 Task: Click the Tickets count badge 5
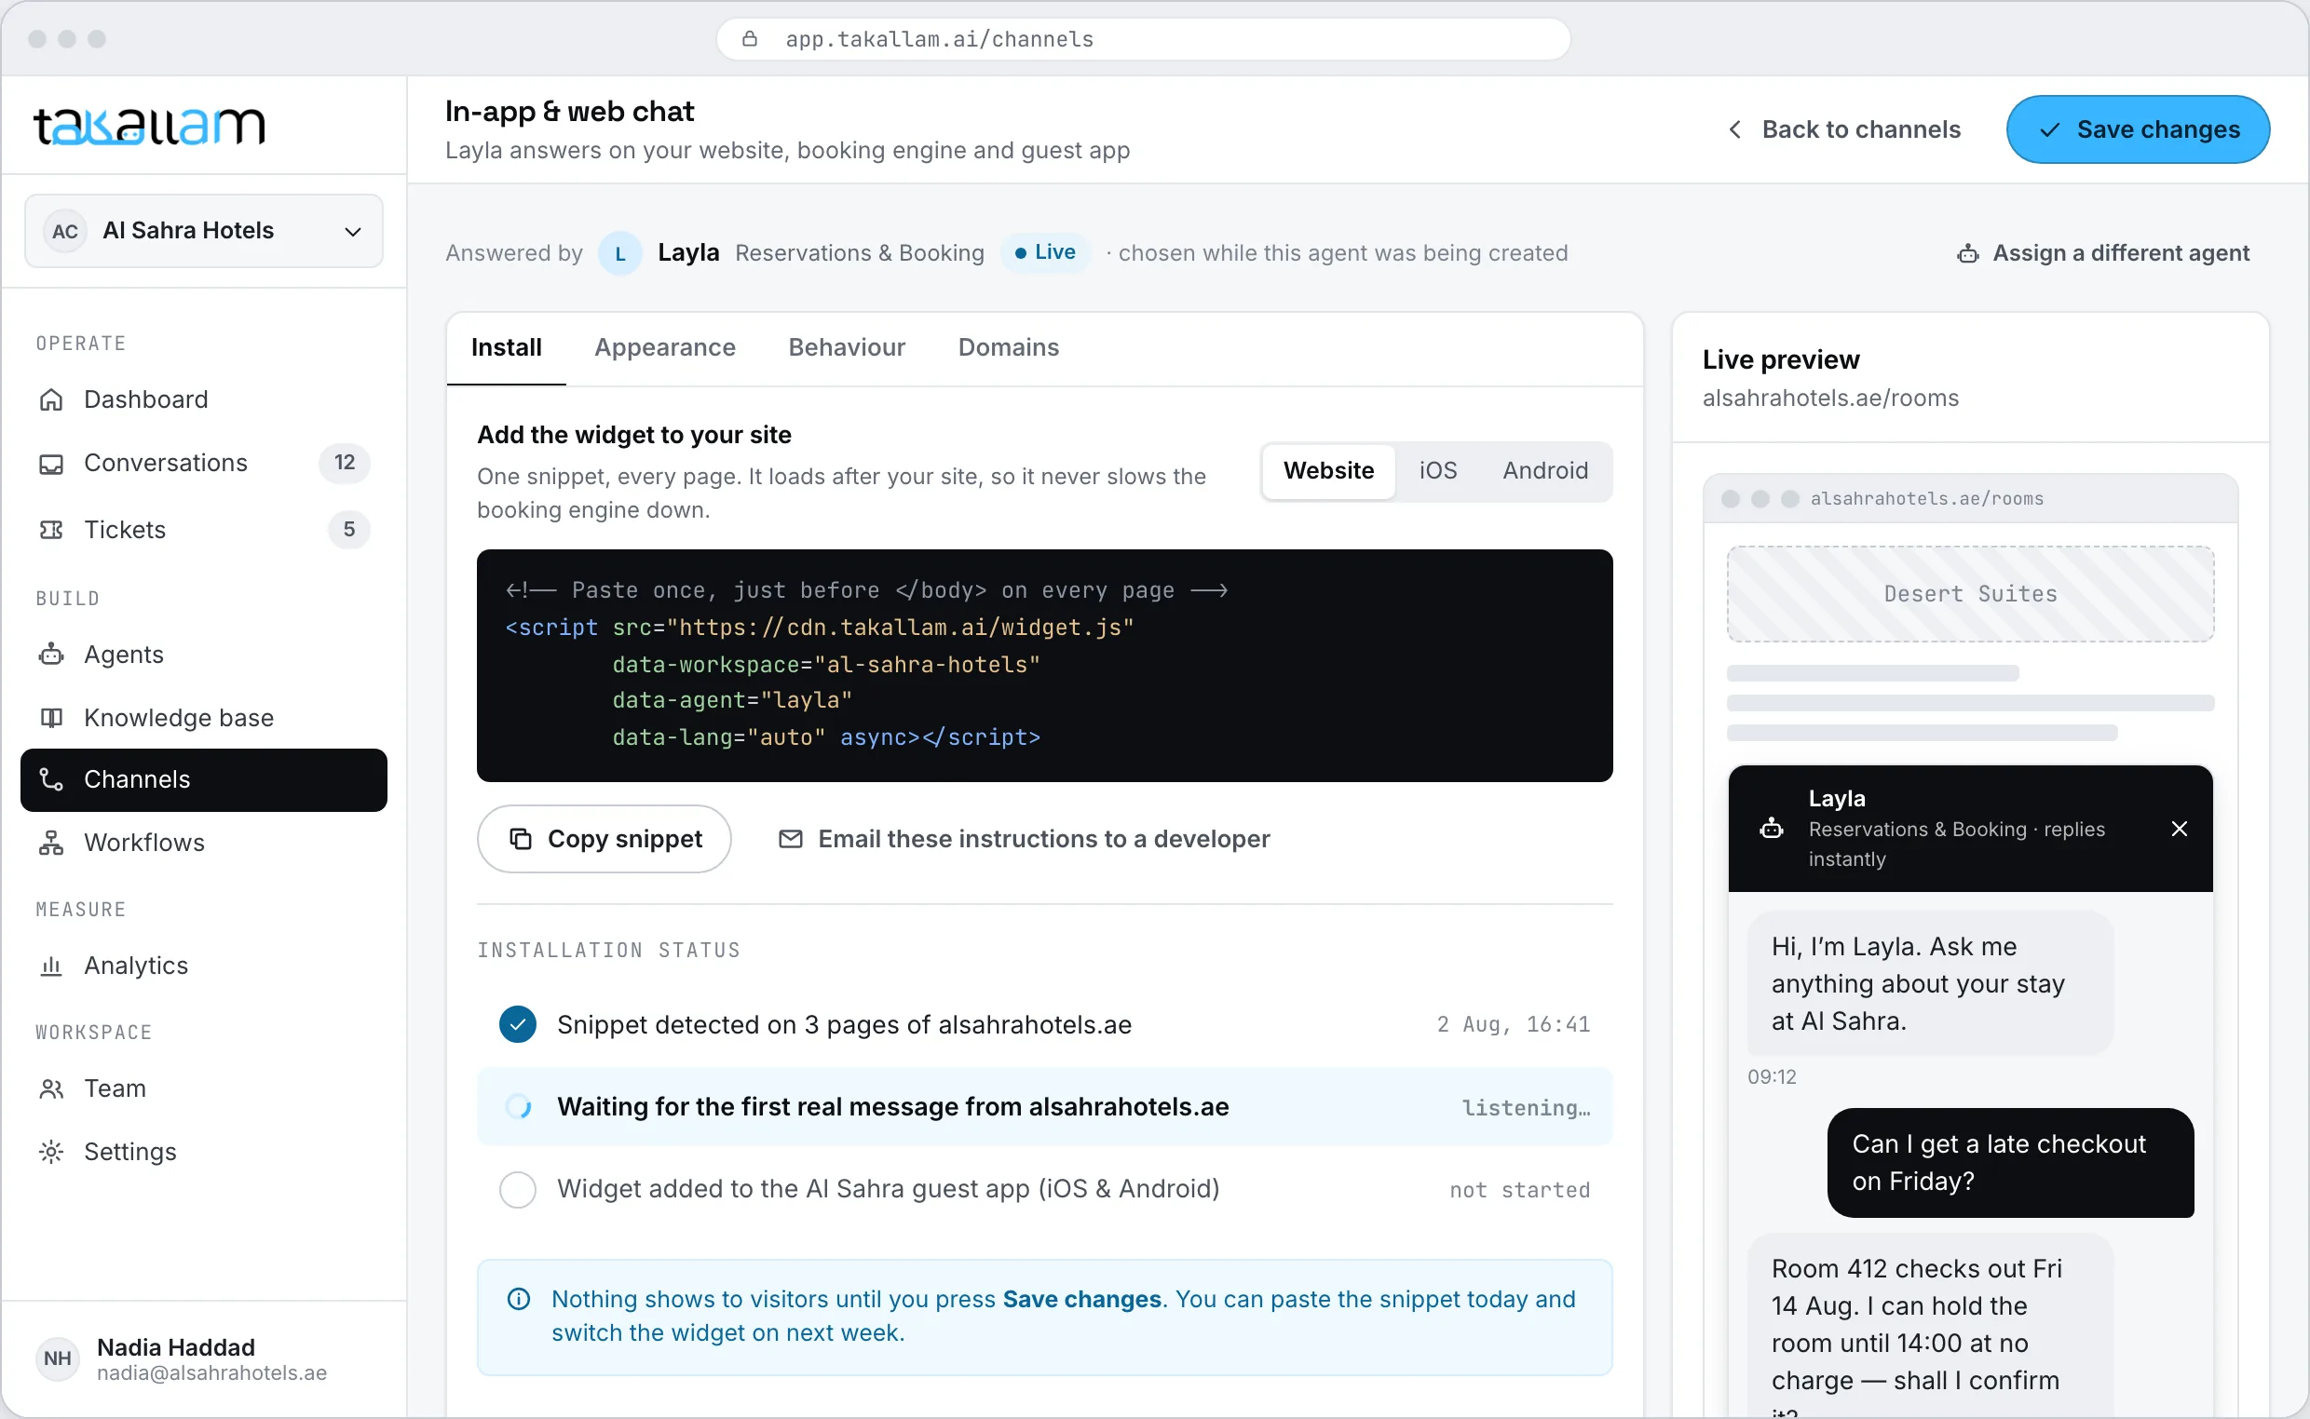[x=348, y=529]
